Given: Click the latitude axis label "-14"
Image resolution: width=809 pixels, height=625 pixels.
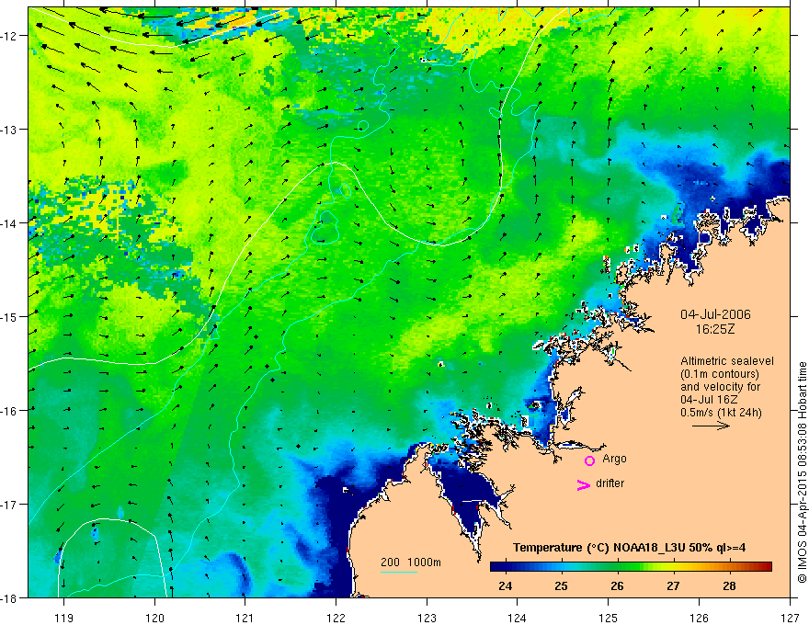Looking at the screenshot, I should tap(10, 223).
